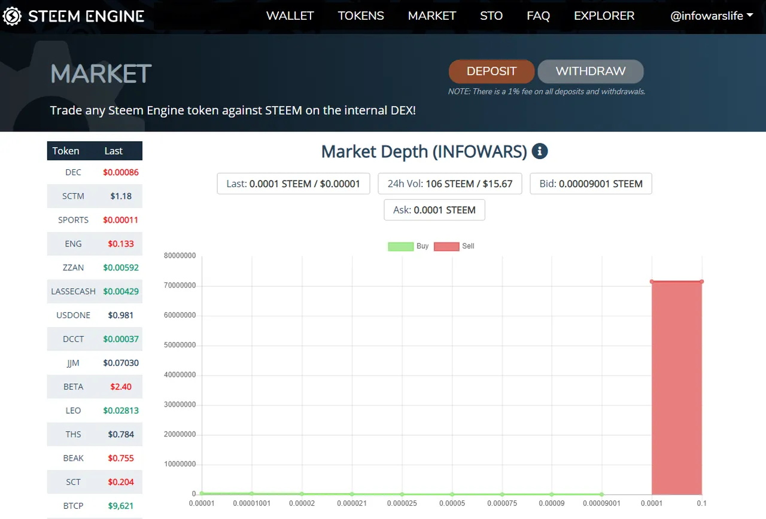This screenshot has height=519, width=766.
Task: Click the red sell depth area
Action: (x=676, y=387)
